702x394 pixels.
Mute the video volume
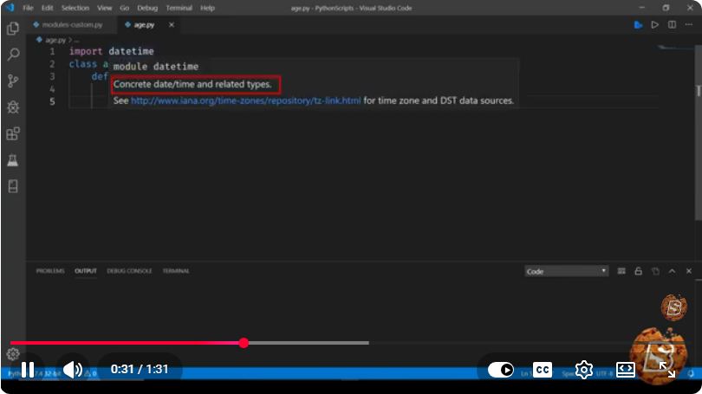click(x=73, y=370)
